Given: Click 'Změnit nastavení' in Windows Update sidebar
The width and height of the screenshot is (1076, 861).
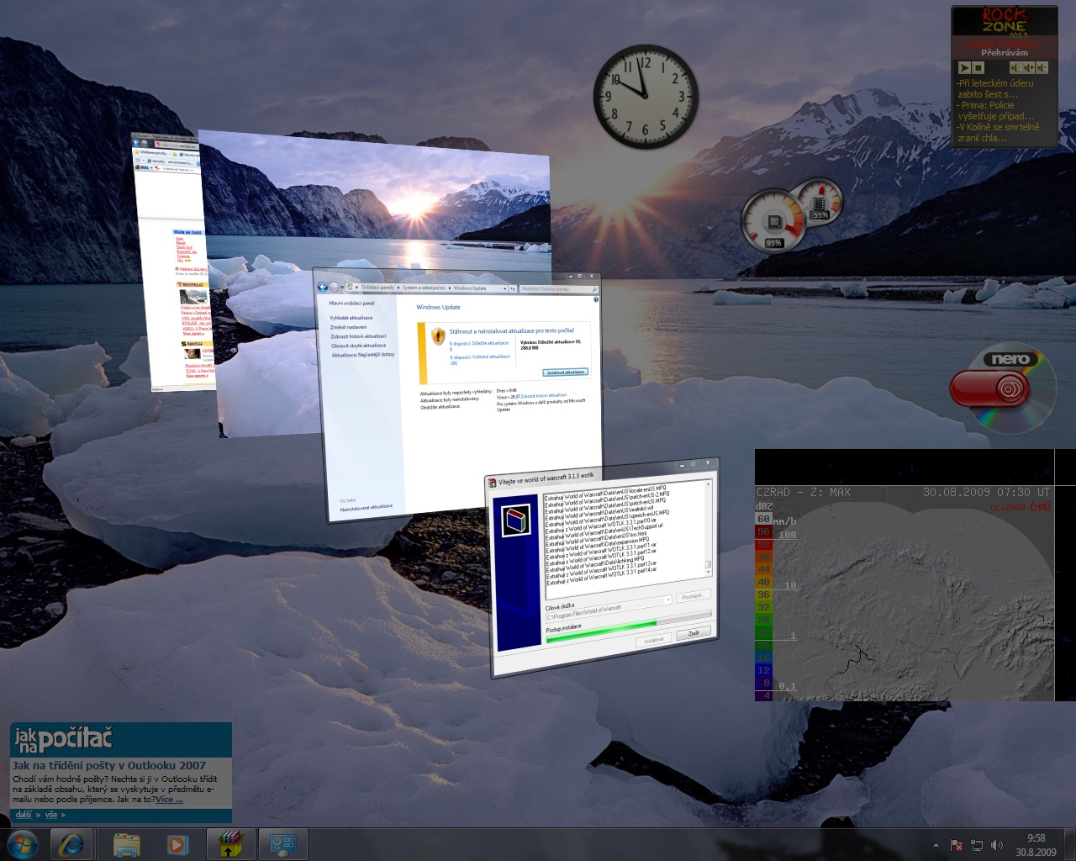Looking at the screenshot, I should pyautogui.click(x=349, y=327).
